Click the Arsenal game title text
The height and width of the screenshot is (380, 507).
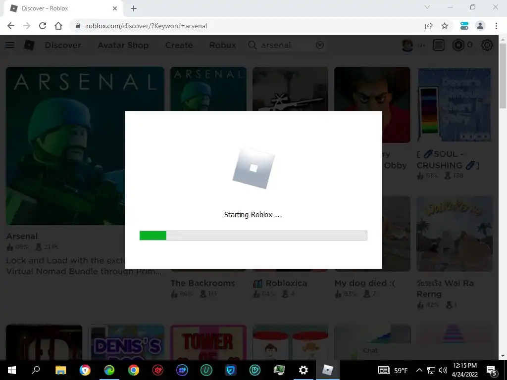click(22, 236)
